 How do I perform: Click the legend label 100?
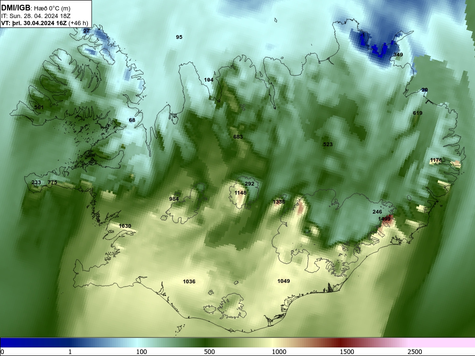click(x=142, y=352)
